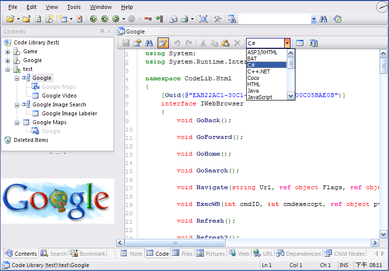Open the Search tab in left panel
The image size is (389, 271).
point(54,254)
